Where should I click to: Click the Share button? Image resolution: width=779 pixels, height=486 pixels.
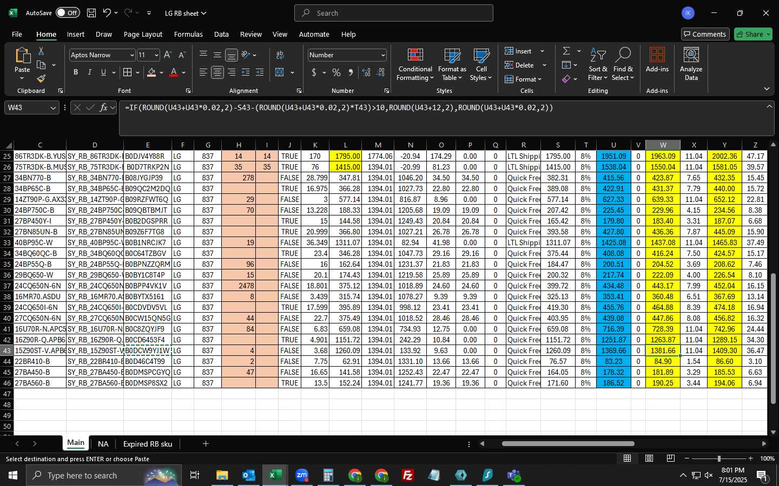click(753, 34)
